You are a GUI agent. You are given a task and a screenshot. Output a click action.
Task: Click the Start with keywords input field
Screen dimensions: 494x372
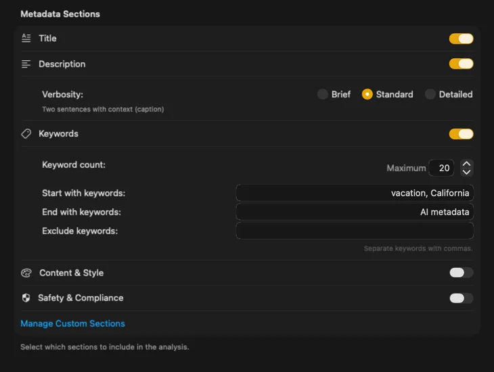pyautogui.click(x=355, y=193)
